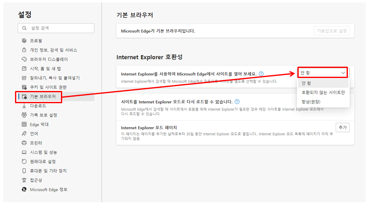Viewport: 371px width, 208px height.
Task: Click the 프로필 profile icon in sidebar
Action: coord(24,41)
